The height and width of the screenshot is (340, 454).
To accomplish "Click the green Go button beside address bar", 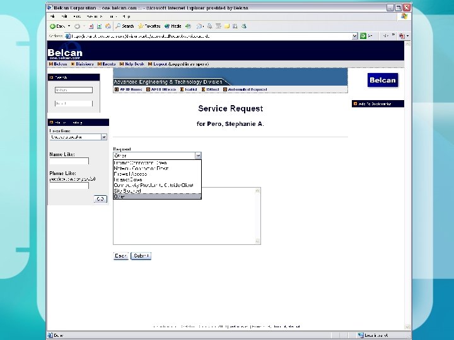I will 363,36.
